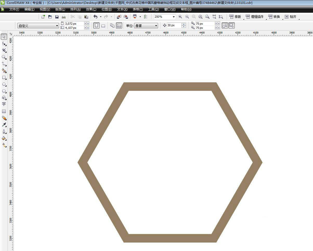
Task: Select the Text tool (字)
Action: [x=4, y=104]
